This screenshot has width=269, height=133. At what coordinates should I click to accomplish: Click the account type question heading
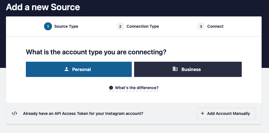96,52
